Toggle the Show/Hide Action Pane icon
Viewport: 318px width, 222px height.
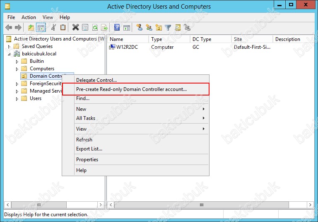click(127, 28)
